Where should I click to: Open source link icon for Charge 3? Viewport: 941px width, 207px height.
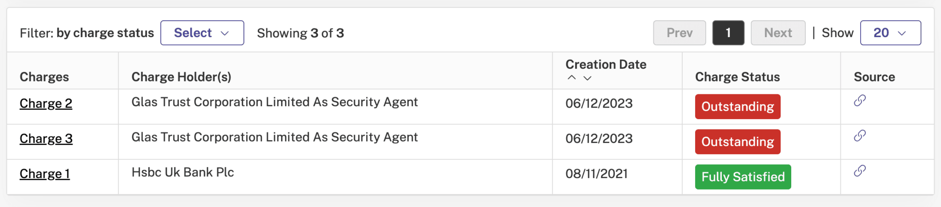(x=860, y=136)
